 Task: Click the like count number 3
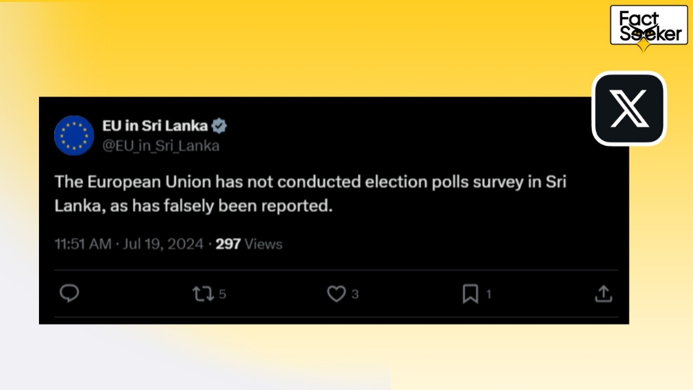pyautogui.click(x=355, y=294)
